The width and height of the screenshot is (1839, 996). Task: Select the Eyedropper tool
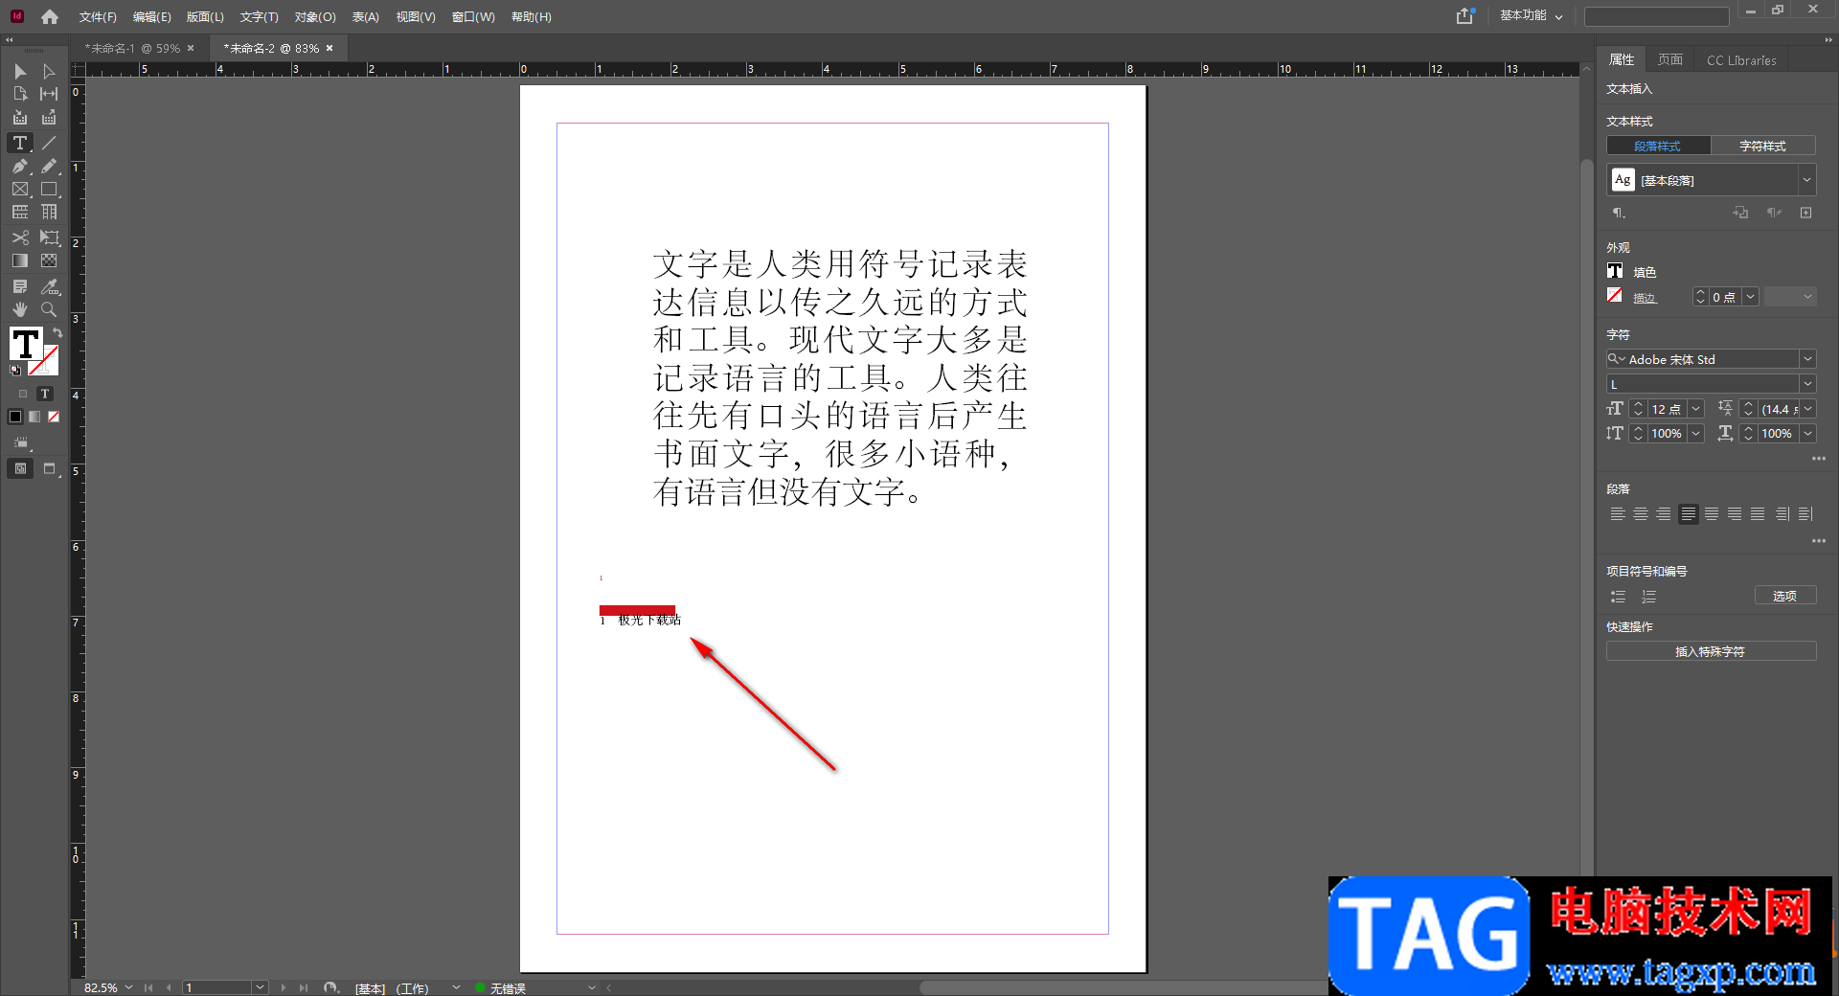[x=49, y=286]
